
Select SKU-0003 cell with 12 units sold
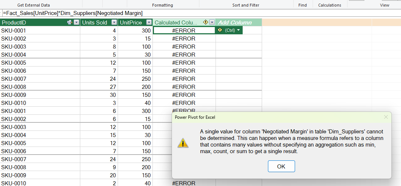point(40,127)
